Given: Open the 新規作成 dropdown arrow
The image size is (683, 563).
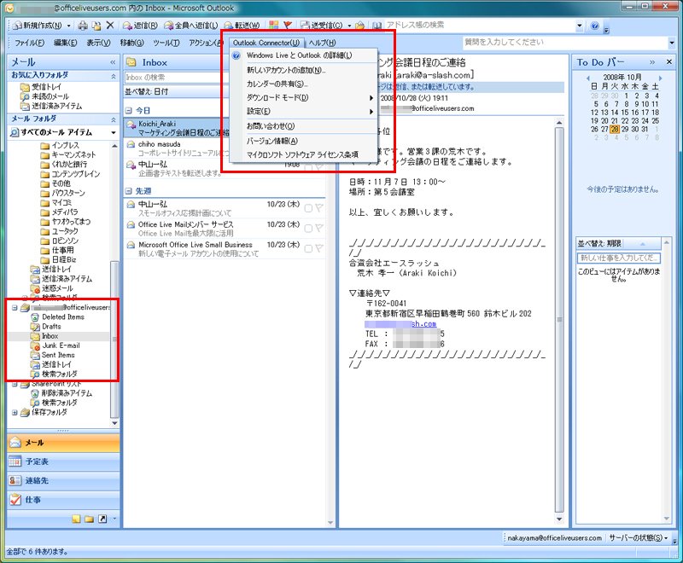Looking at the screenshot, I should click(68, 26).
